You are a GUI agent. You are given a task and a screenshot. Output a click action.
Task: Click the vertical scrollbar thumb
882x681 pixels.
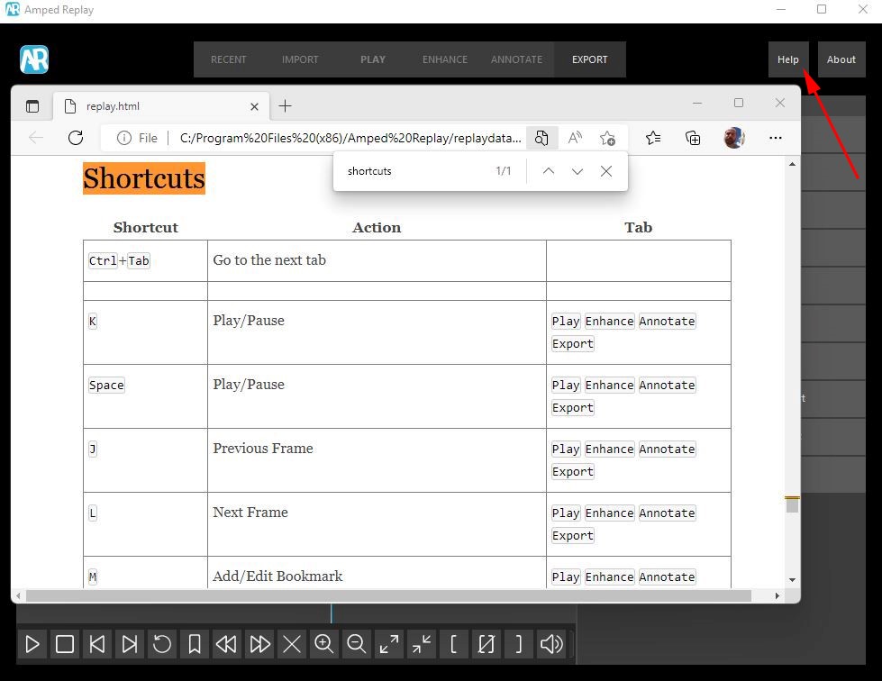[x=792, y=505]
